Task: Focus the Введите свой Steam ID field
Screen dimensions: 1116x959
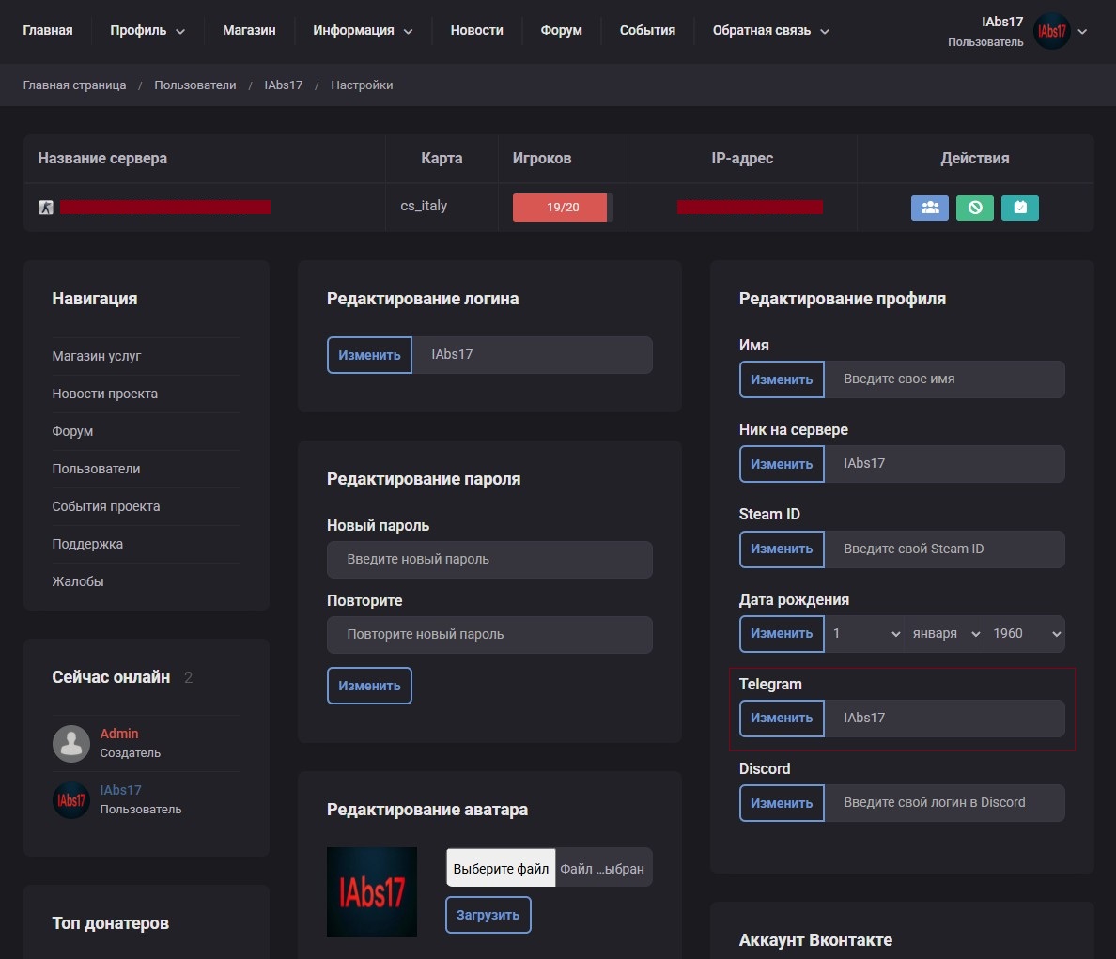Action: coord(944,549)
